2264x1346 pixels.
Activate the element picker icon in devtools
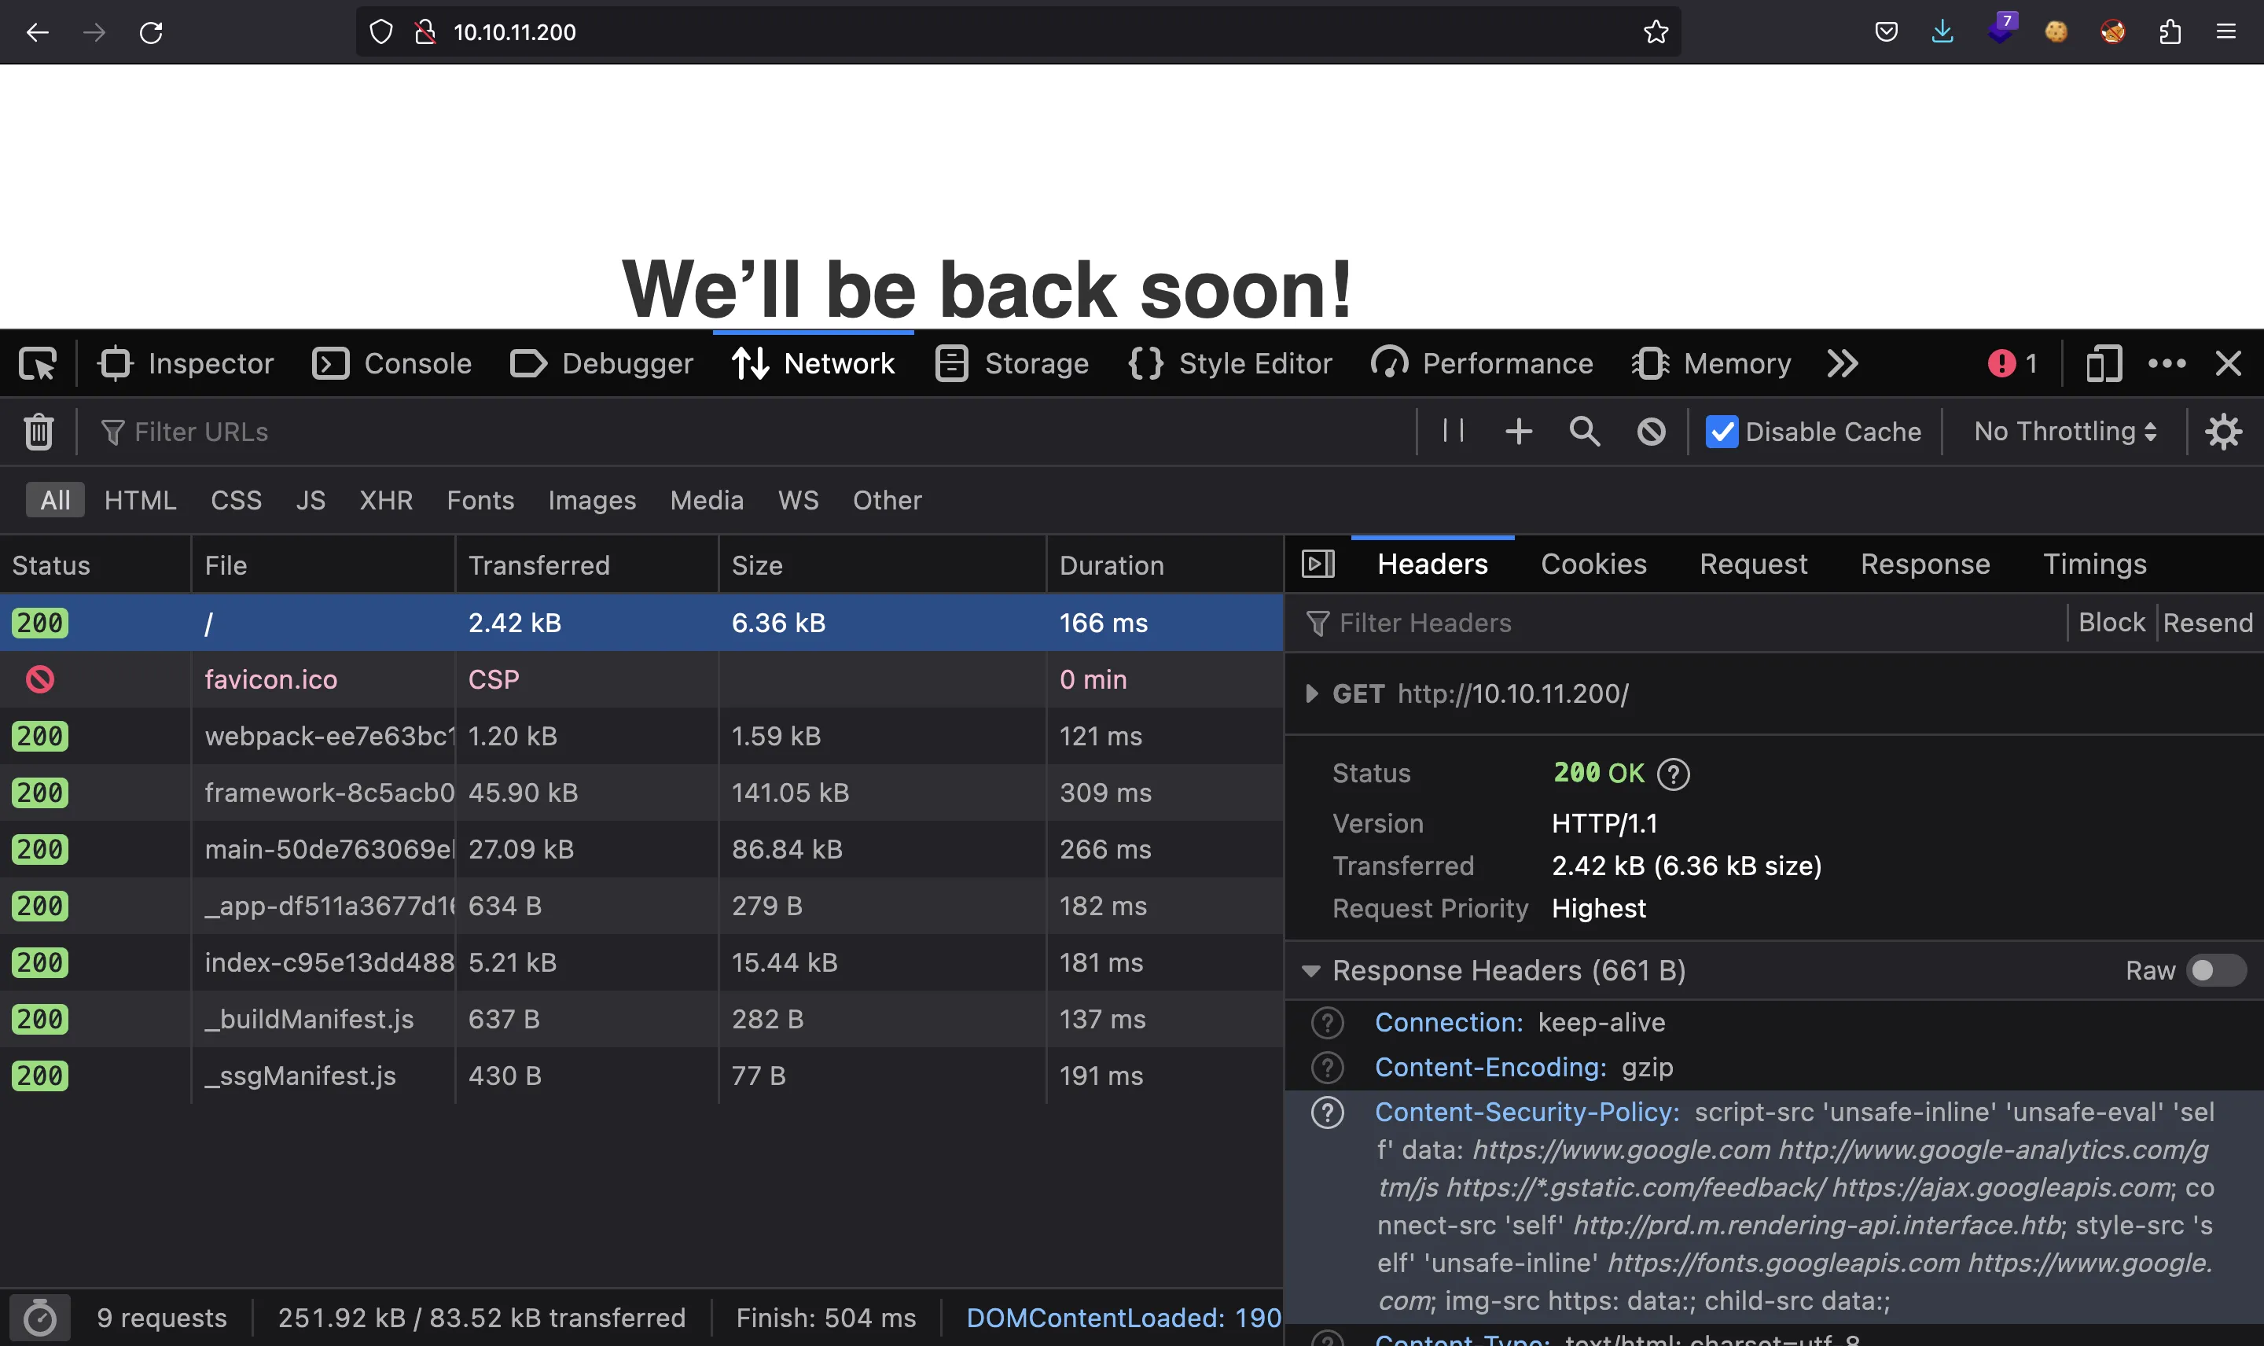(x=37, y=364)
